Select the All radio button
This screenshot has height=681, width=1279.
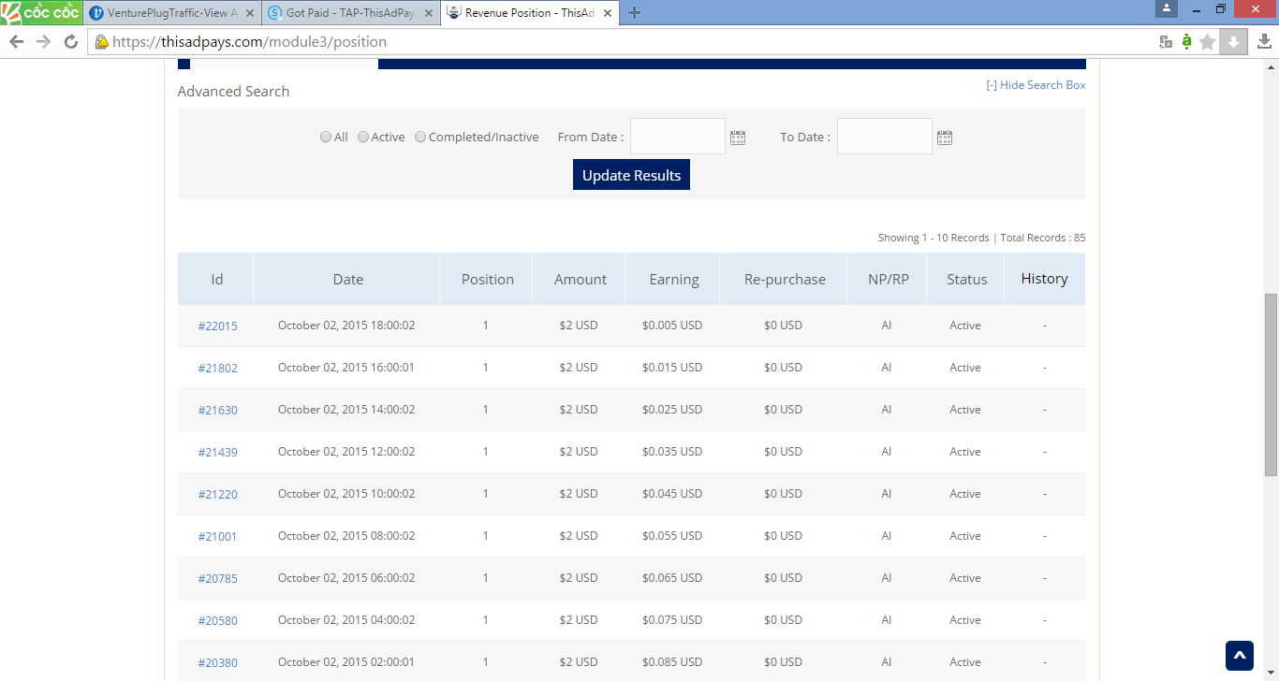[326, 137]
